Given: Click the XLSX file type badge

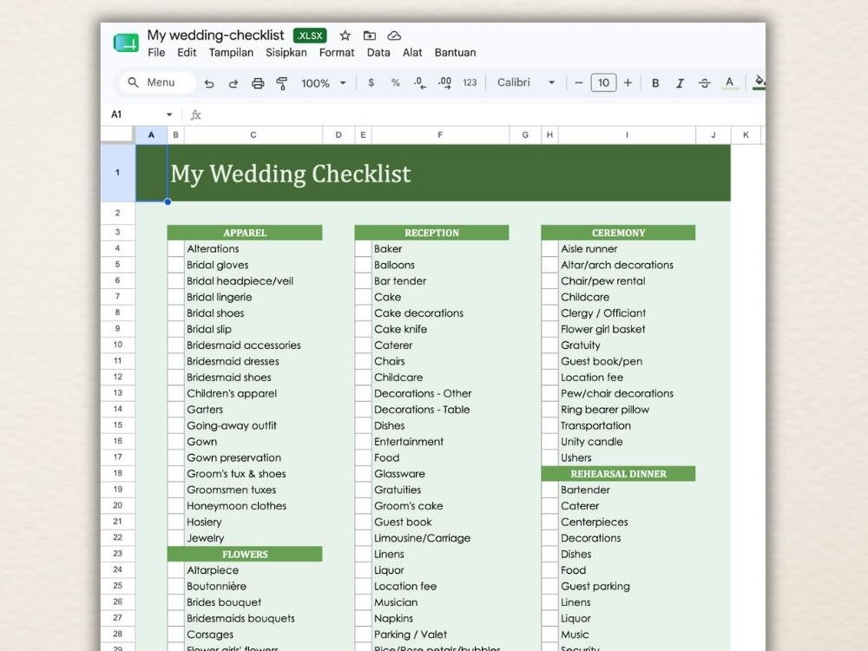Looking at the screenshot, I should (310, 36).
